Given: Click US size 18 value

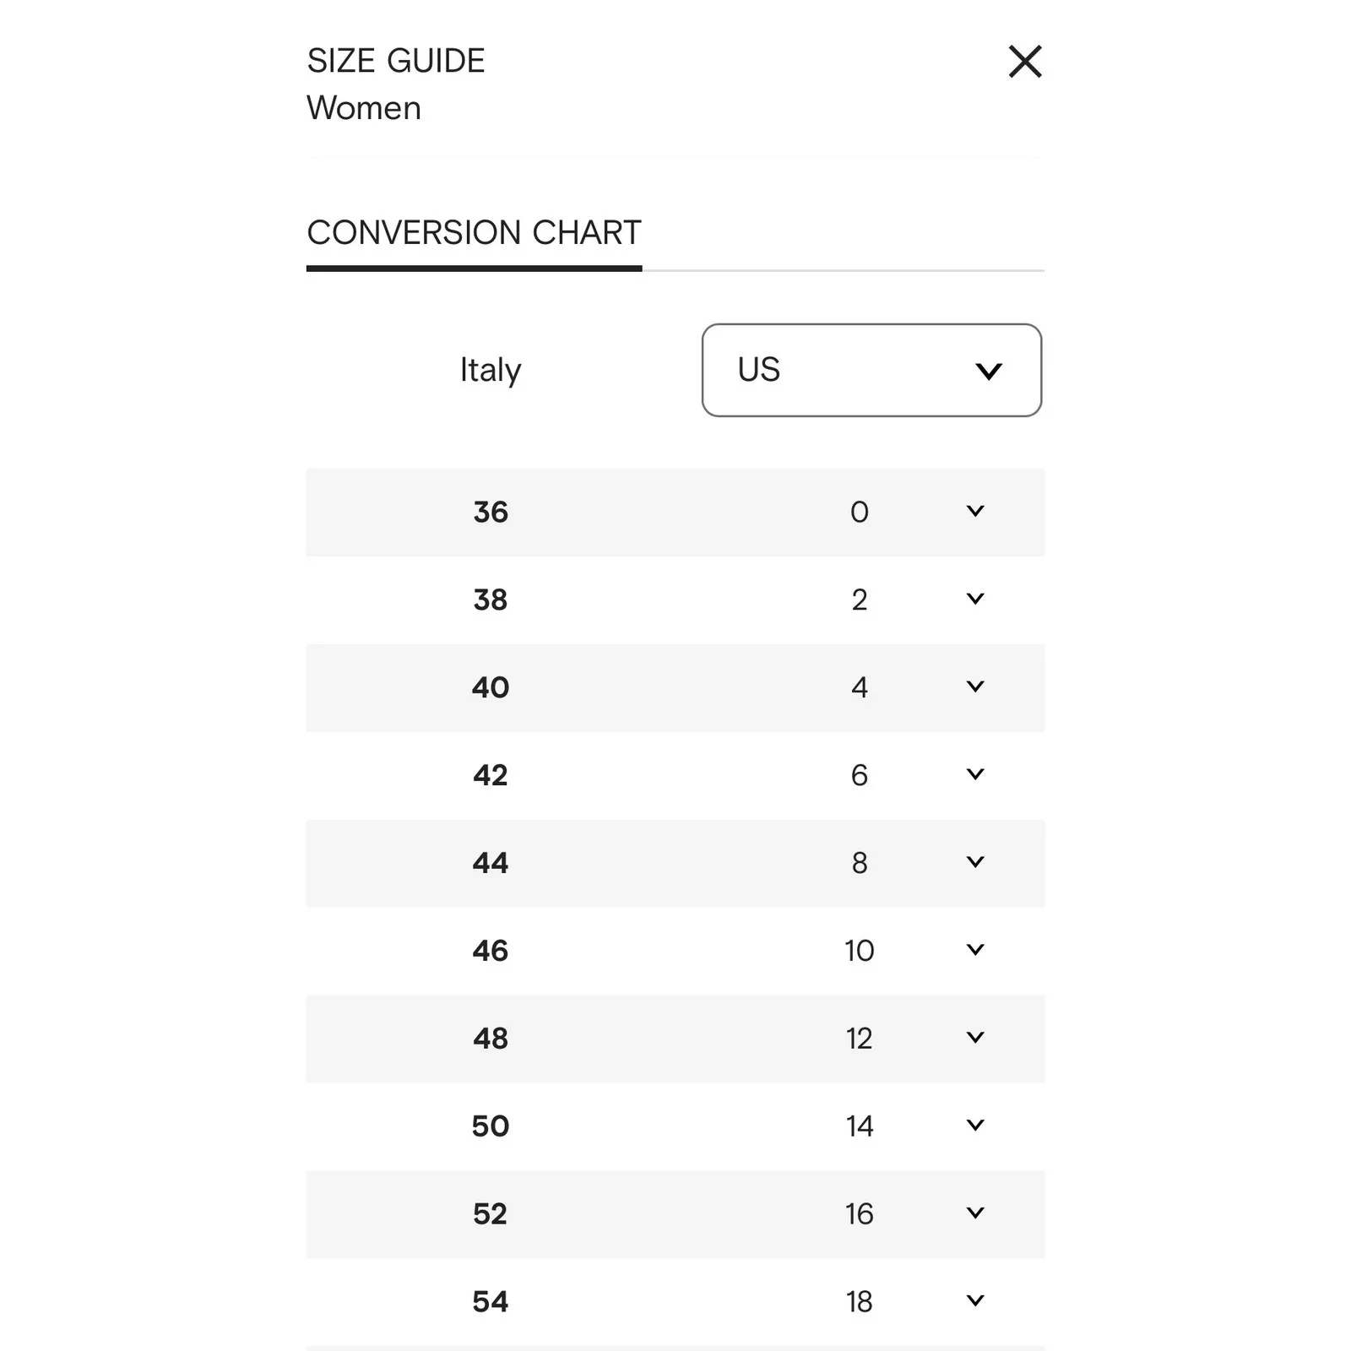Looking at the screenshot, I should pyautogui.click(x=860, y=1302).
